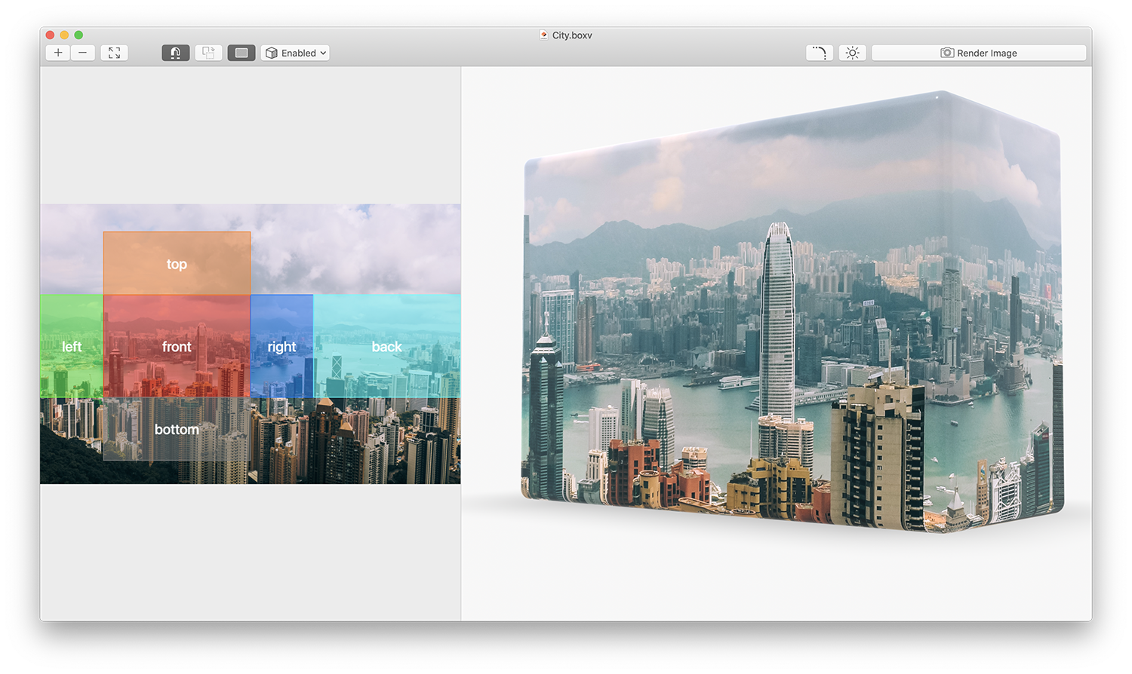Click the Render Image button

click(979, 53)
